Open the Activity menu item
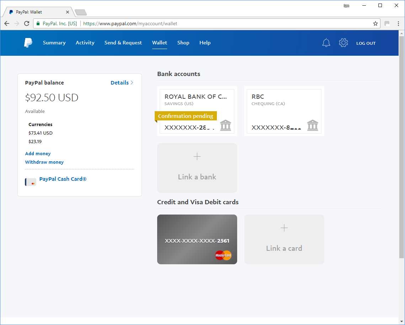 tap(85, 43)
